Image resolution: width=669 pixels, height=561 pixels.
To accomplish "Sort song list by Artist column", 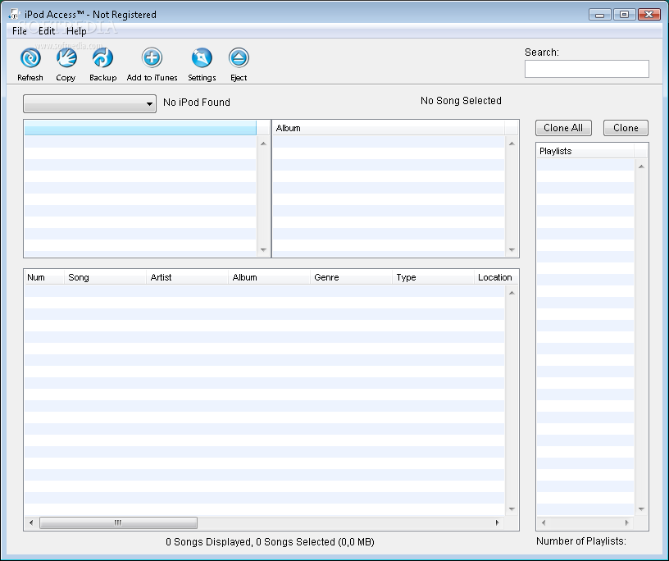I will (x=187, y=277).
